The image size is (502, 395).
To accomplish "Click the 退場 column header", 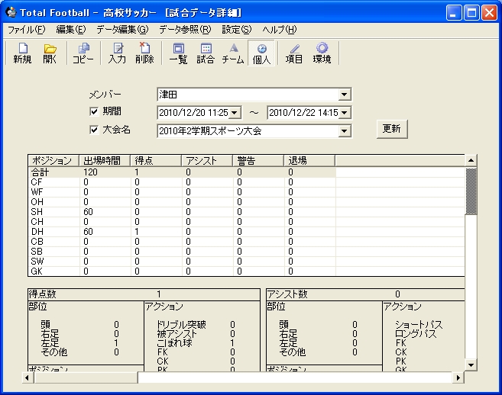I will coord(309,160).
